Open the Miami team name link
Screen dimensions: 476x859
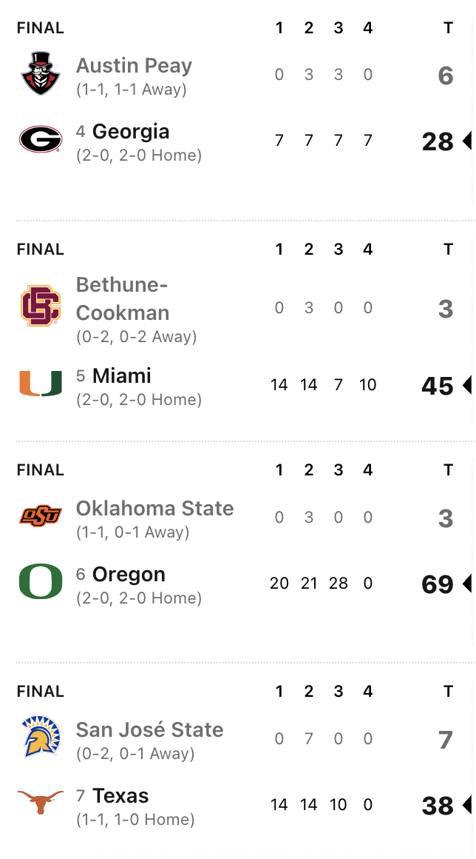point(122,376)
